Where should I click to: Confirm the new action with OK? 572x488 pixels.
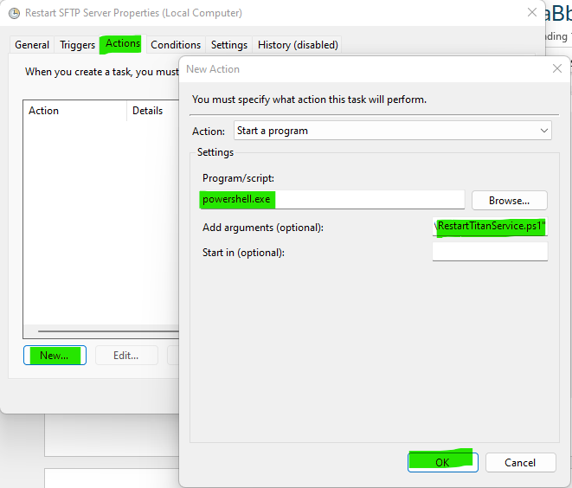coord(442,462)
